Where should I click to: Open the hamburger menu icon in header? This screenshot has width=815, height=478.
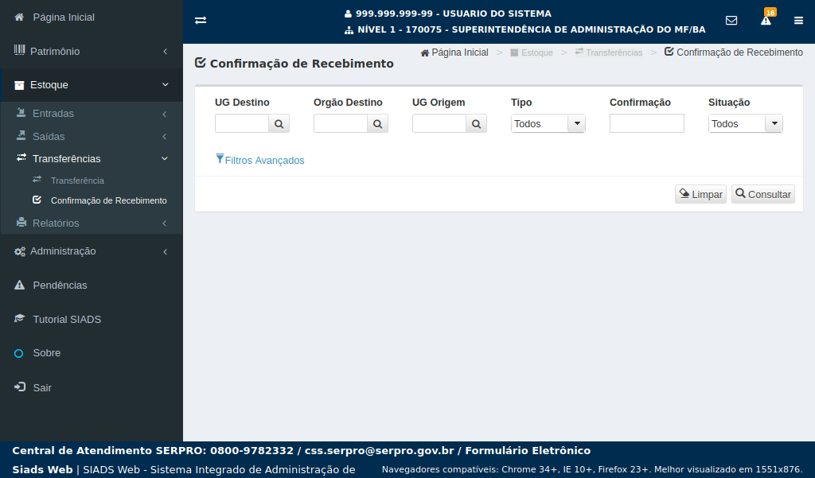pyautogui.click(x=798, y=20)
